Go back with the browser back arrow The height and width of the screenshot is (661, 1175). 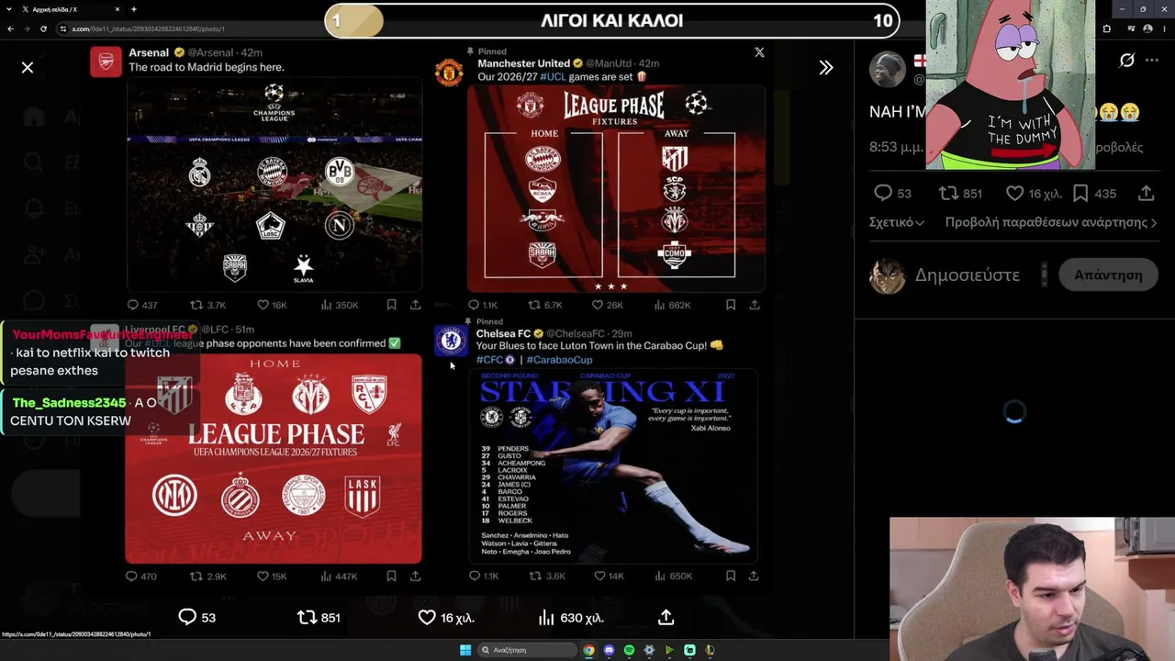click(10, 28)
